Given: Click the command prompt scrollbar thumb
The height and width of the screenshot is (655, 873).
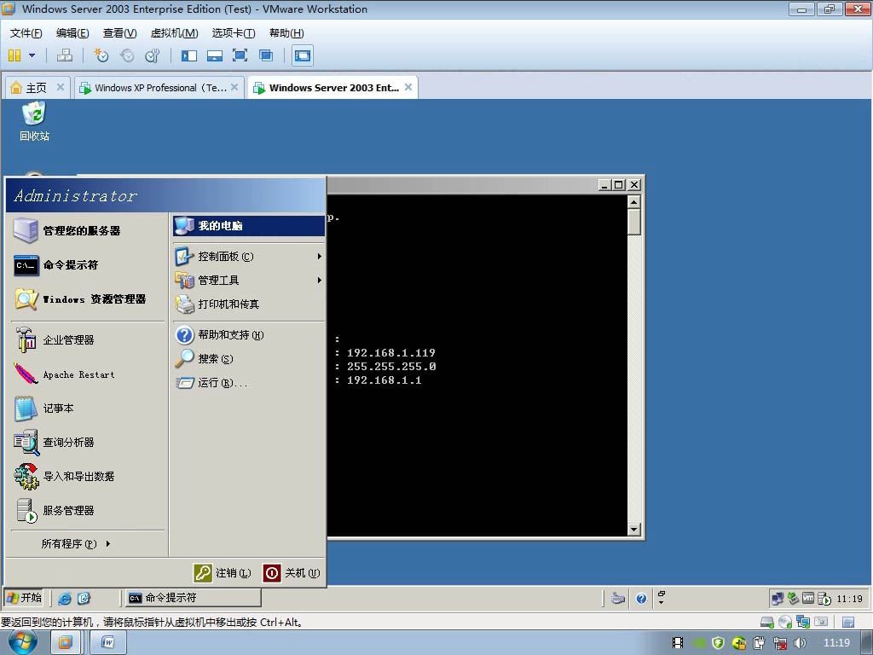Looking at the screenshot, I should (x=633, y=223).
